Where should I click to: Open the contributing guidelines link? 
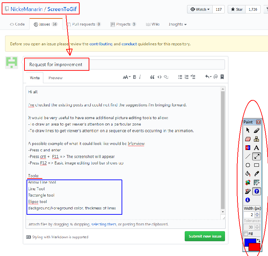[x=101, y=44]
